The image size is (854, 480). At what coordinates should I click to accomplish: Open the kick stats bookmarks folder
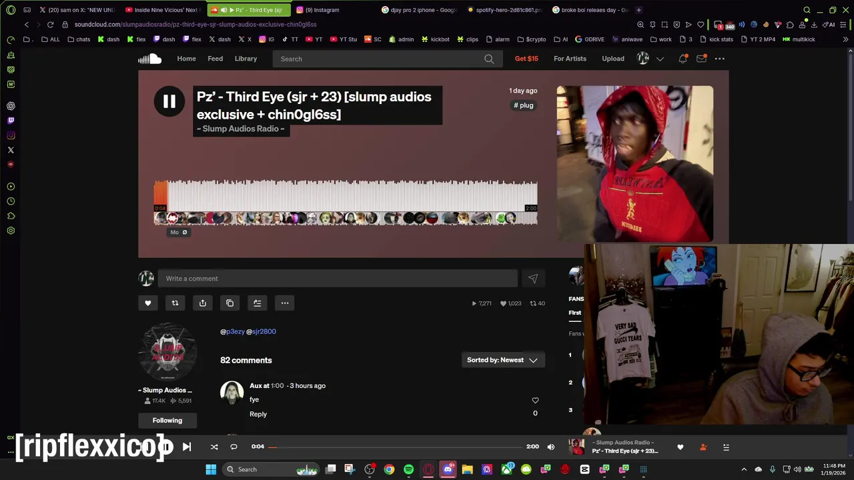coord(716,39)
